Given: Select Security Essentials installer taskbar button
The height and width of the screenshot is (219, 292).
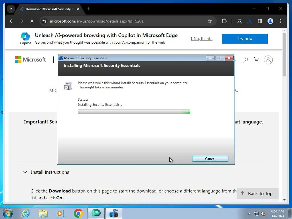Looking at the screenshot, I should pyautogui.click(x=114, y=213).
